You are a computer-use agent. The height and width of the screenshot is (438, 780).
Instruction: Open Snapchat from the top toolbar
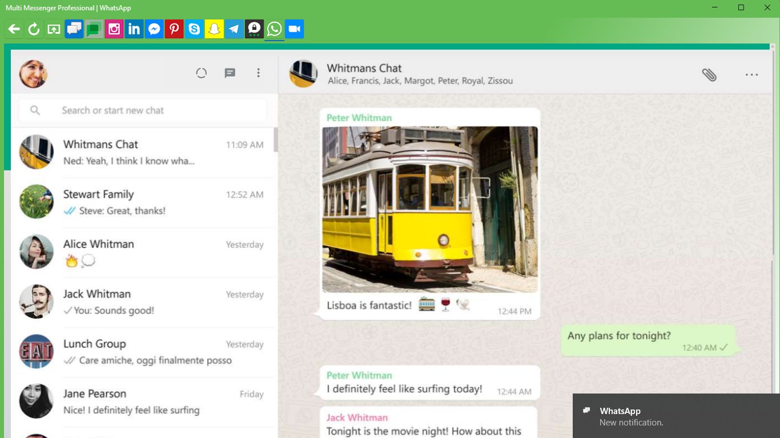(214, 29)
